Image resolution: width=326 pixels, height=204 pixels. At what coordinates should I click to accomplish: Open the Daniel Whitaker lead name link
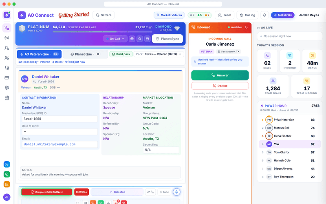[x=46, y=77]
